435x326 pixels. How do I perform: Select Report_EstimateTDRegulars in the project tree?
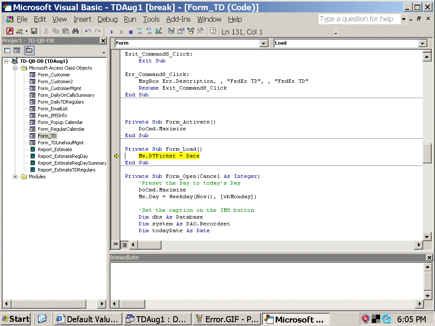pyautogui.click(x=66, y=170)
